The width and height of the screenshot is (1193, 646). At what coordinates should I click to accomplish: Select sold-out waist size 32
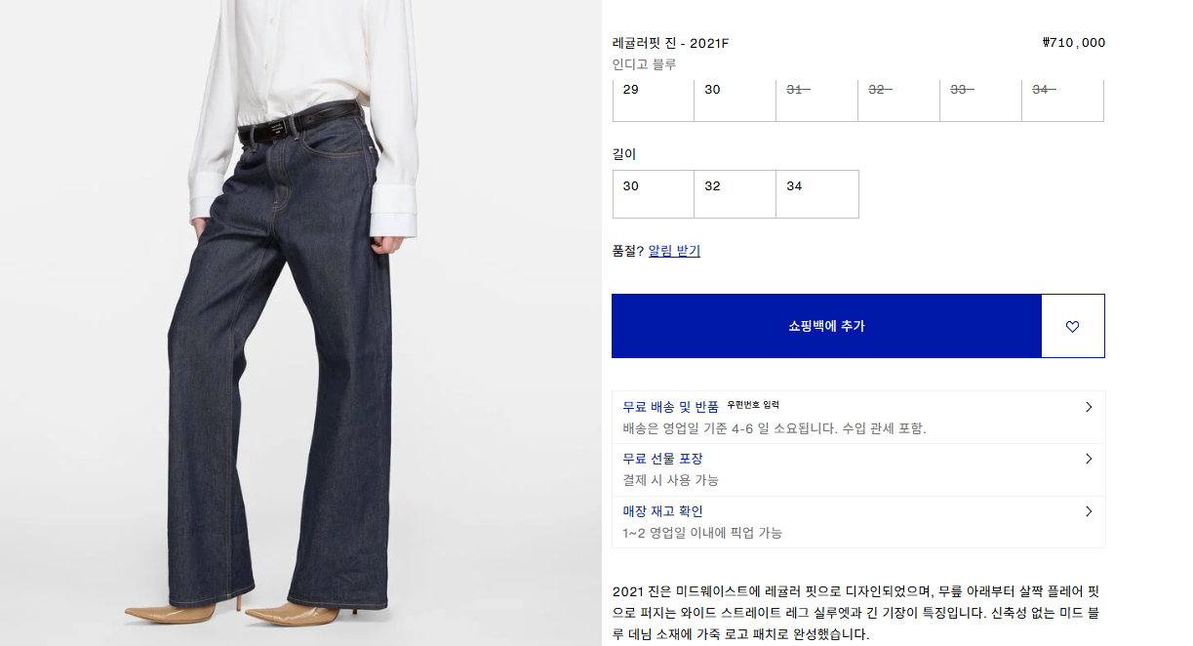tap(899, 101)
